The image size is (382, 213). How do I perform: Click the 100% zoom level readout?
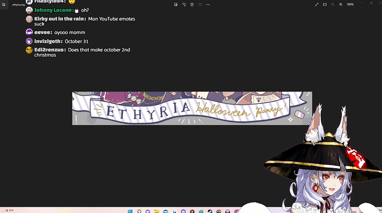[x=350, y=4]
